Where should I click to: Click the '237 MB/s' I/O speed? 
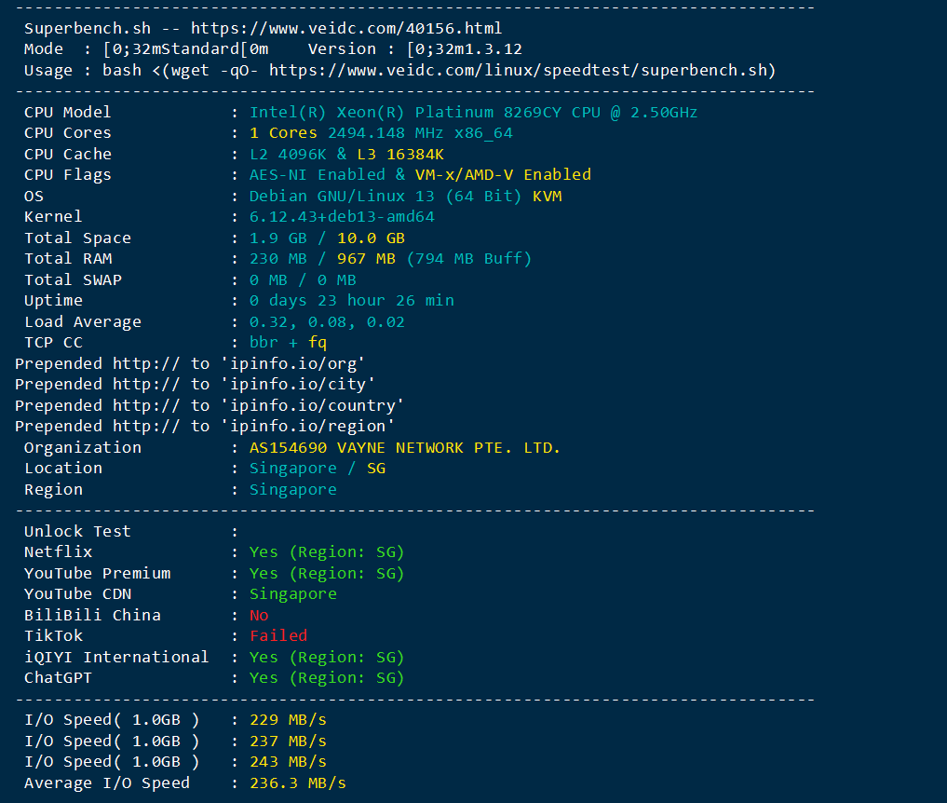coord(288,741)
